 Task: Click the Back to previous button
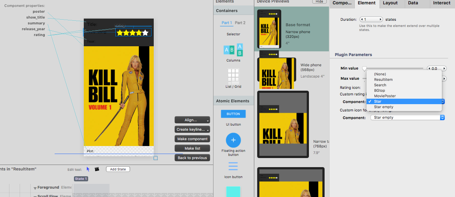coord(192,158)
